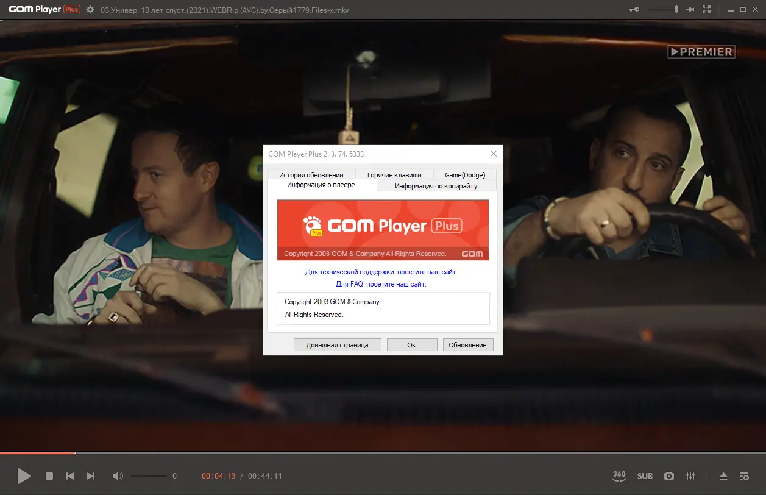Open a file with the eject icon
Image resolution: width=766 pixels, height=495 pixels.
(723, 476)
